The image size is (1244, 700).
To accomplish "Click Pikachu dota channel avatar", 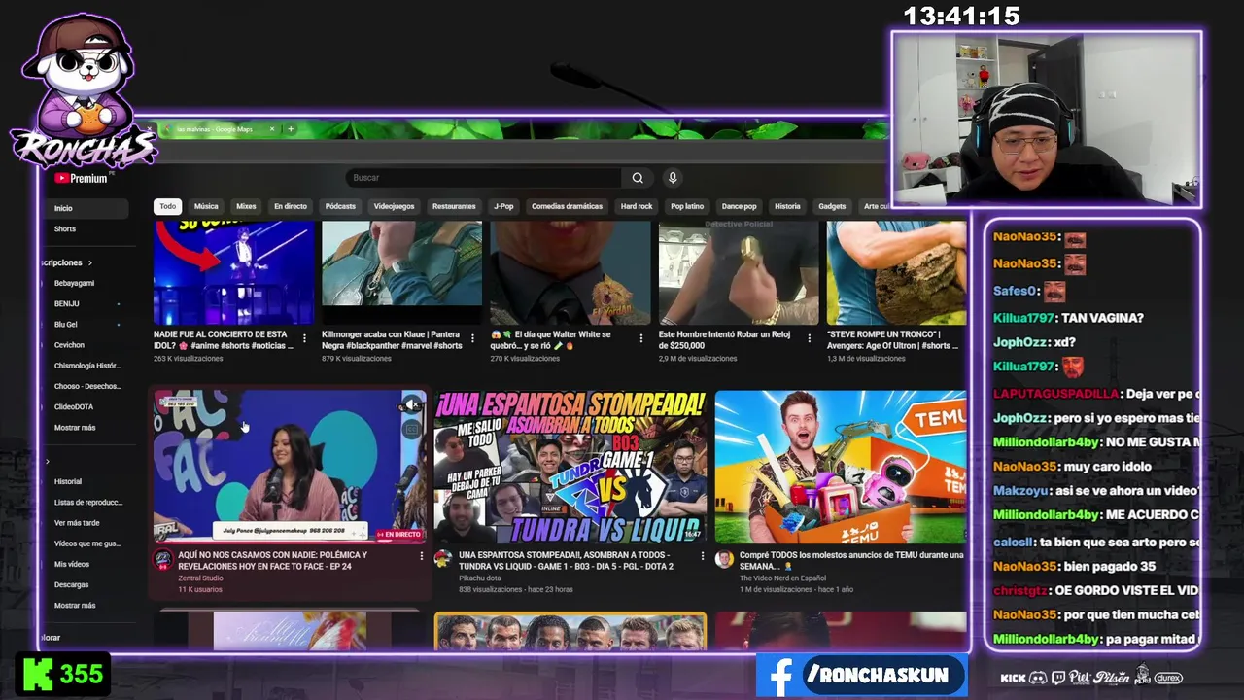I will (x=442, y=559).
